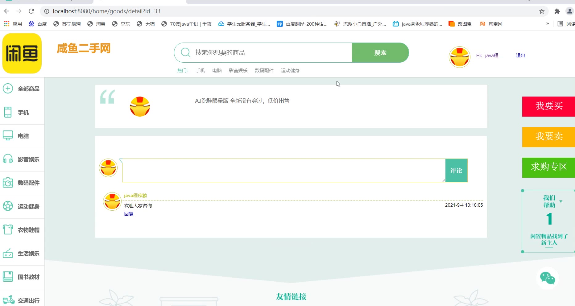Click the browser back arrow
575x306 pixels.
pos(7,11)
